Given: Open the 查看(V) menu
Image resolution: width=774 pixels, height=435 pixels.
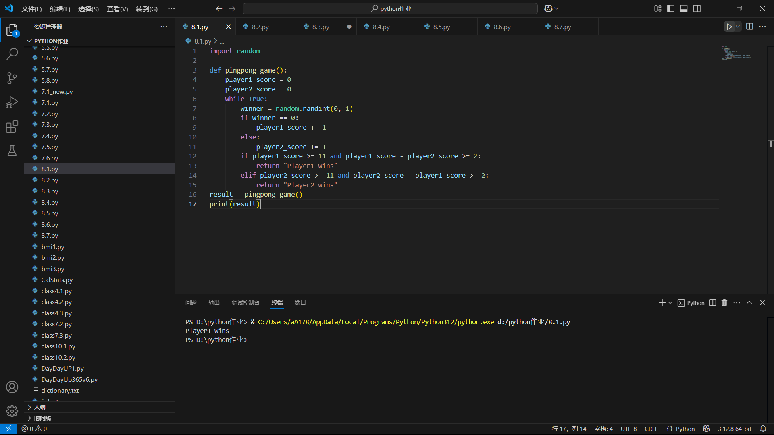Looking at the screenshot, I should click(117, 9).
